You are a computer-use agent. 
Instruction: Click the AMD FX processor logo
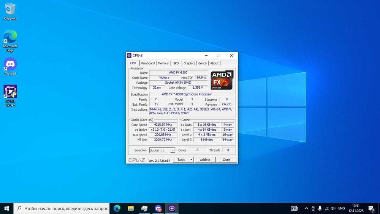click(222, 80)
